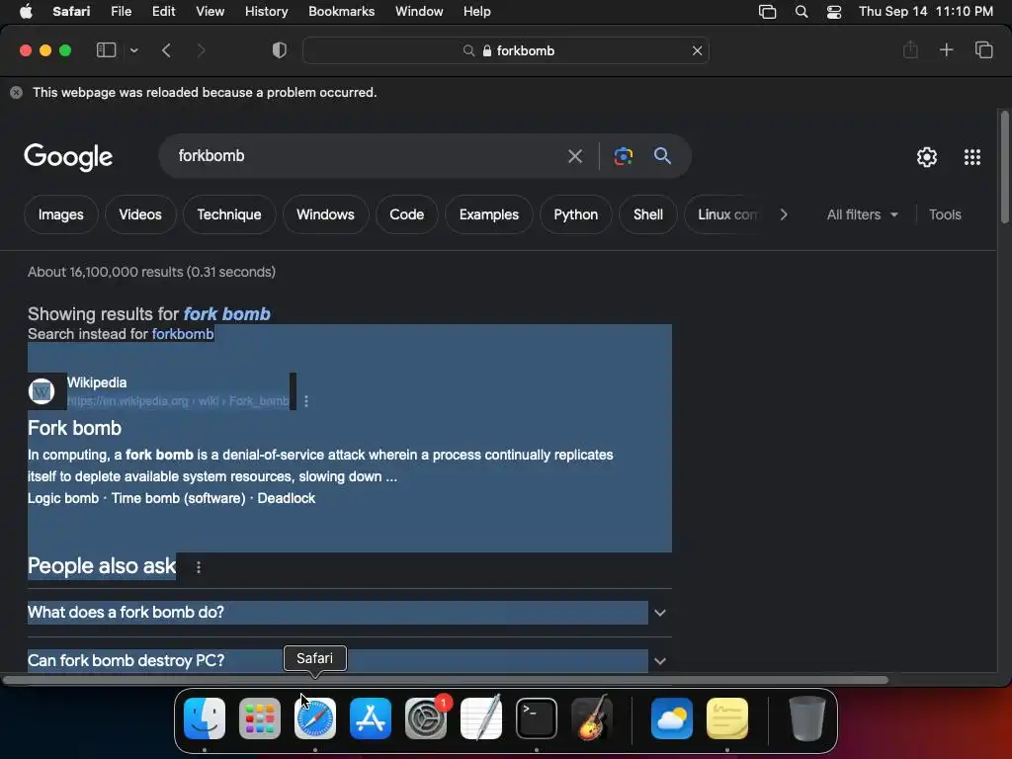This screenshot has height=759, width=1012.
Task: Open the Bookmarks menu
Action: (x=341, y=11)
